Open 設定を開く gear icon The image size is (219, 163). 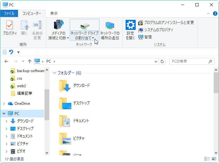130,25
